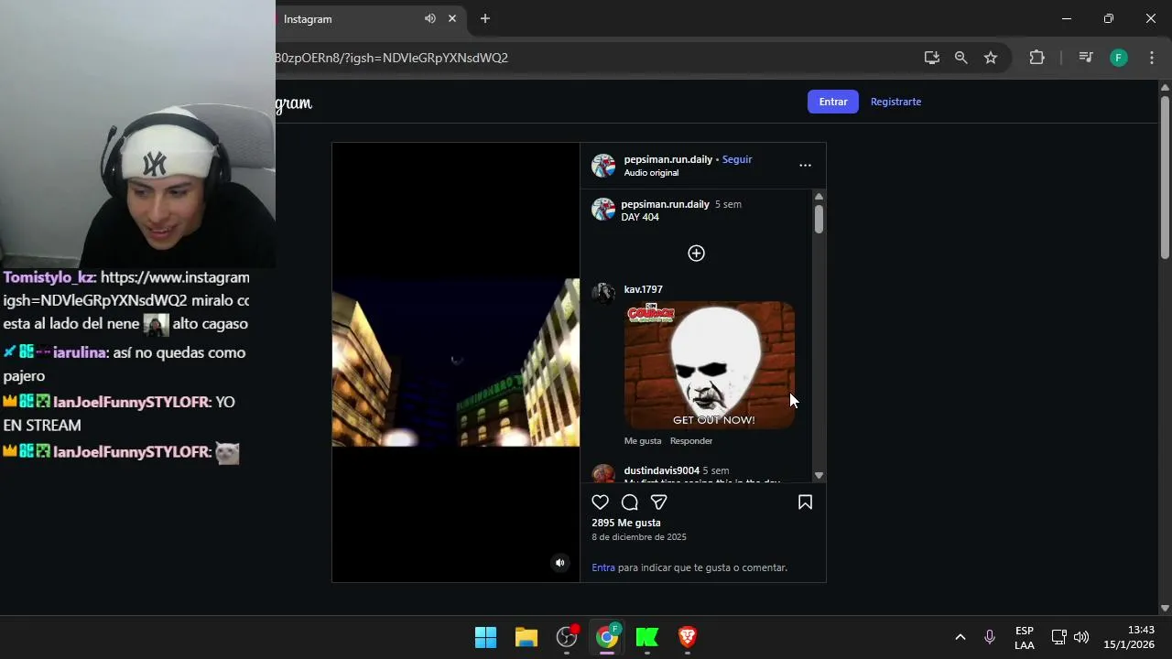Like the post with the heart icon
This screenshot has height=659, width=1172.
click(x=601, y=502)
